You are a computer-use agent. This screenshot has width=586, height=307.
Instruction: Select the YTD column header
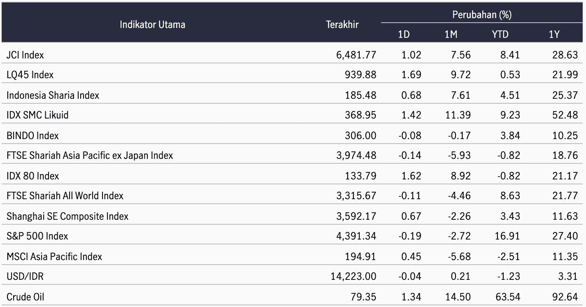500,35
